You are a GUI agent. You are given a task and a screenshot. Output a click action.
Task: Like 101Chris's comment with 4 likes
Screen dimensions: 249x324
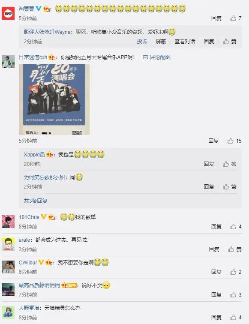coord(233,226)
